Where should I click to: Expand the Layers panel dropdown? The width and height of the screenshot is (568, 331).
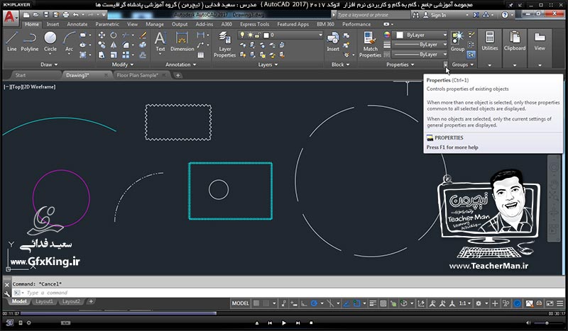268,64
